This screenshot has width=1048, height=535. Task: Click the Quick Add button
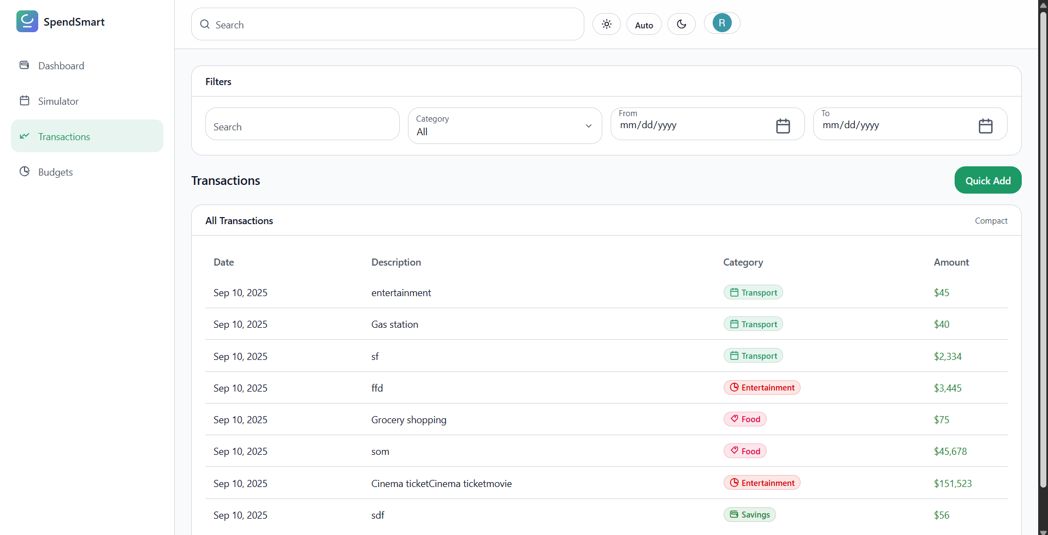[x=987, y=181]
